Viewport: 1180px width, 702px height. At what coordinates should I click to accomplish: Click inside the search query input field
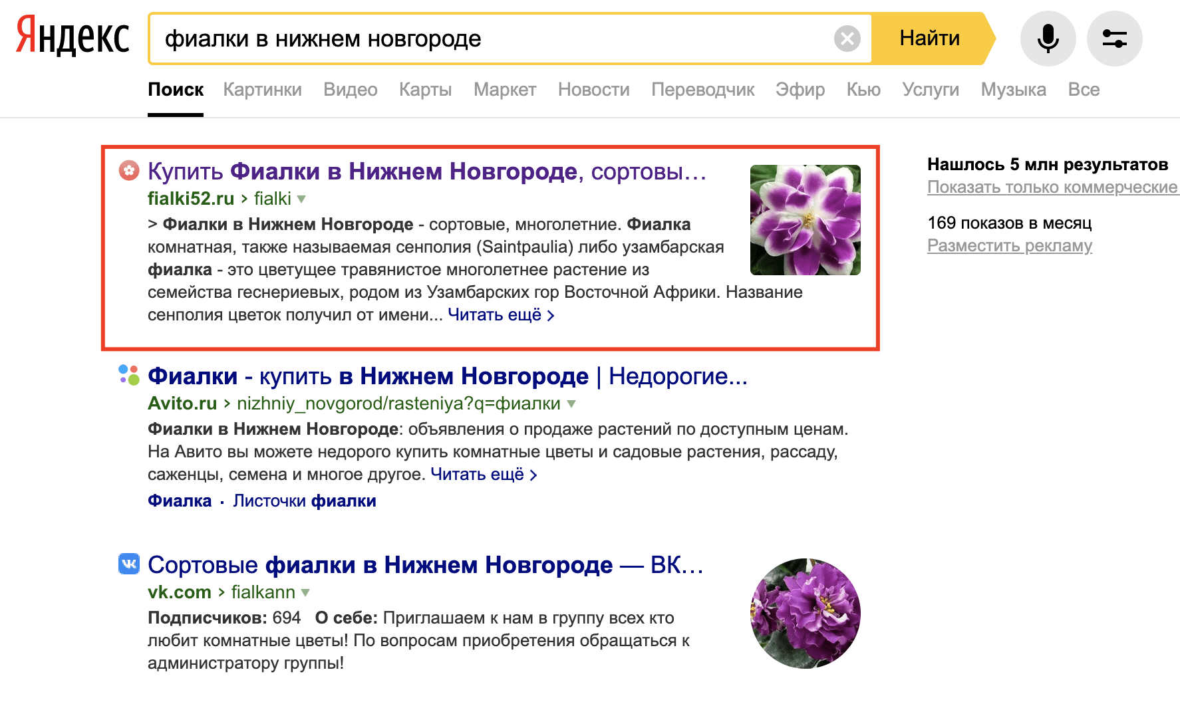[x=492, y=39]
